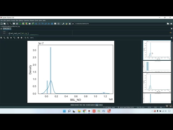Open the PYTHONPATH manager with the Python icon

tap(66, 24)
